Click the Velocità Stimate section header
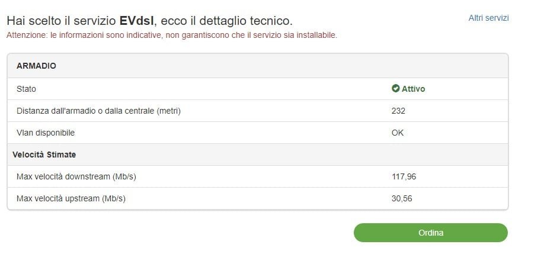The image size is (544, 254). pyautogui.click(x=44, y=155)
